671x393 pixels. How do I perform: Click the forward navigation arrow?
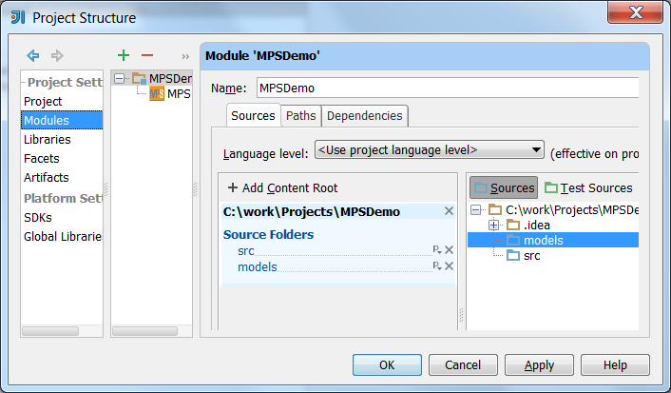tap(57, 55)
